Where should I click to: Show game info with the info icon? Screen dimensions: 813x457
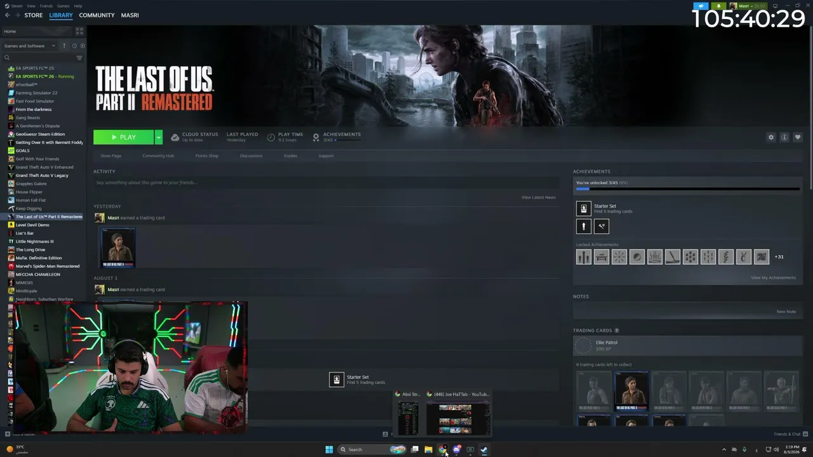[784, 137]
